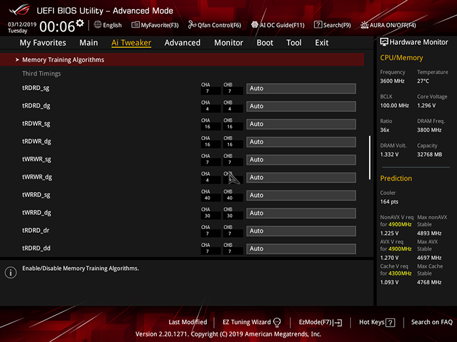Click the info icon beside help text
Viewport: 457px width, 342px height.
click(11, 273)
